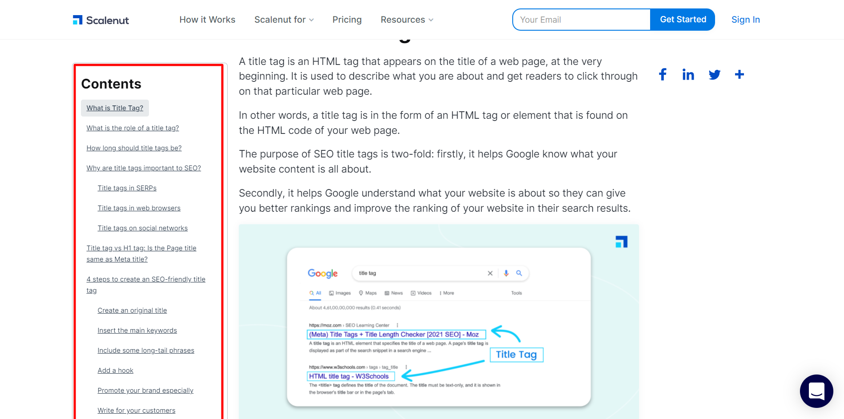Image resolution: width=844 pixels, height=419 pixels.
Task: Click the Scalenut logo
Action: coord(101,20)
